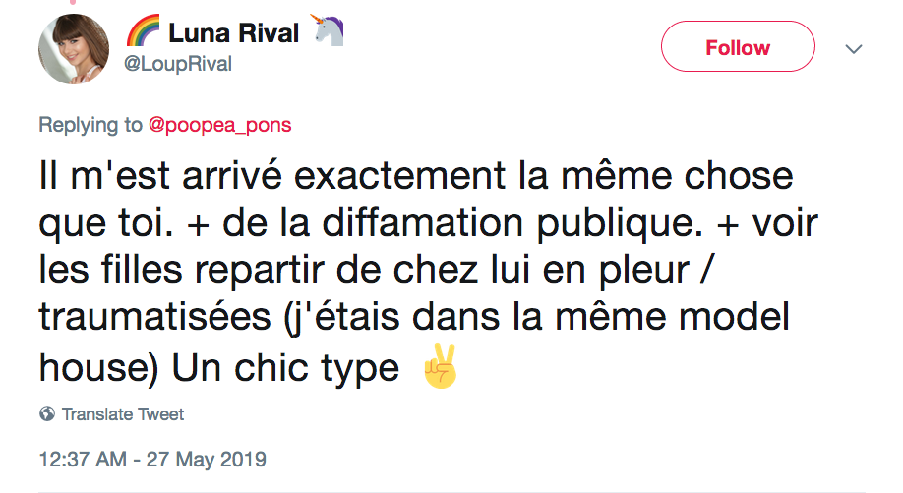Open Luna Rival's profile avatar photo
The image size is (903, 493).
click(x=74, y=50)
